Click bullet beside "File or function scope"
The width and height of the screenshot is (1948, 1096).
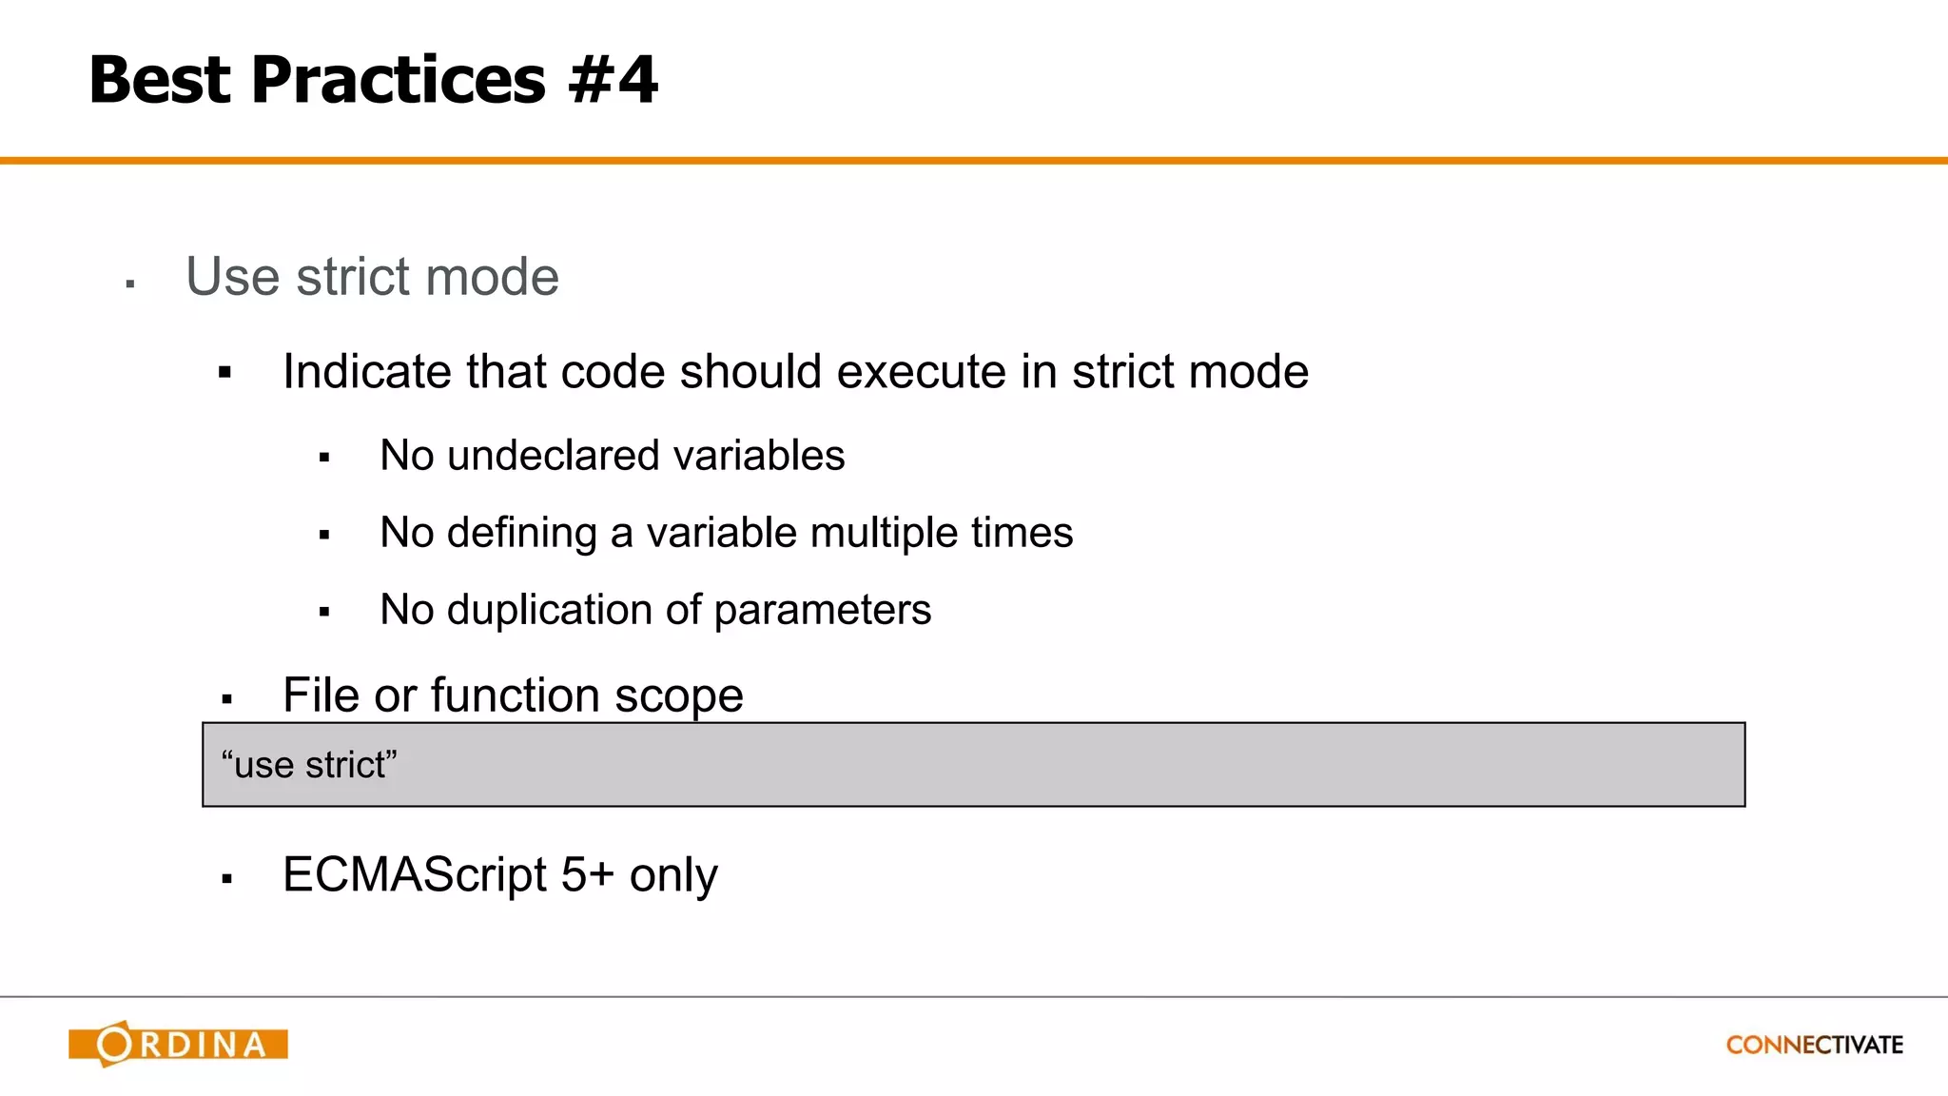pos(226,699)
